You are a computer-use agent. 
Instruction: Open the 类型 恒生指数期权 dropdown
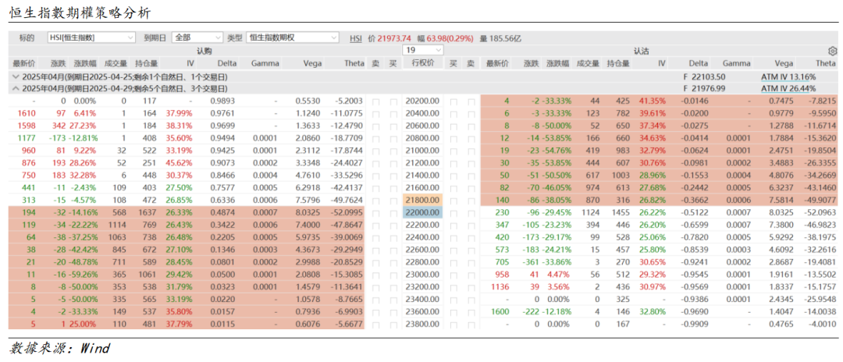[293, 37]
